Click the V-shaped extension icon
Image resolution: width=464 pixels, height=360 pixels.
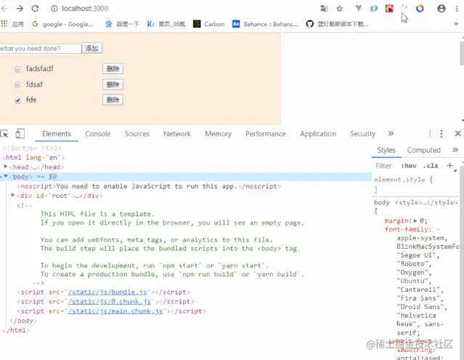pyautogui.click(x=359, y=8)
